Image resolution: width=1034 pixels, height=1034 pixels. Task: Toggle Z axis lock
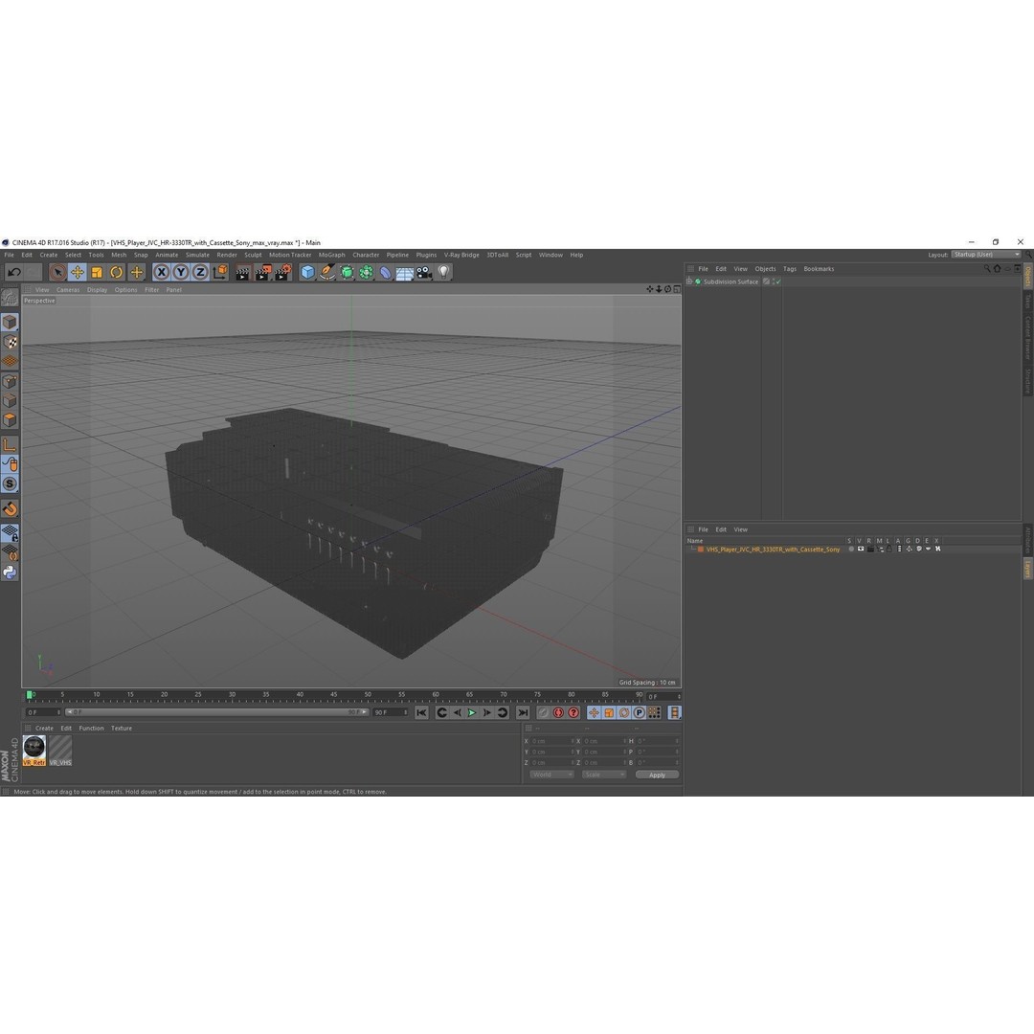point(200,272)
